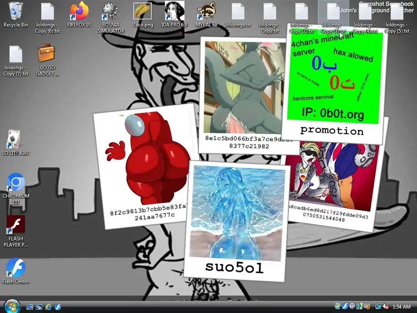The image size is (417, 313).
Task: Select the loldongs - Copy (2).txt file
Action: coord(302,18)
